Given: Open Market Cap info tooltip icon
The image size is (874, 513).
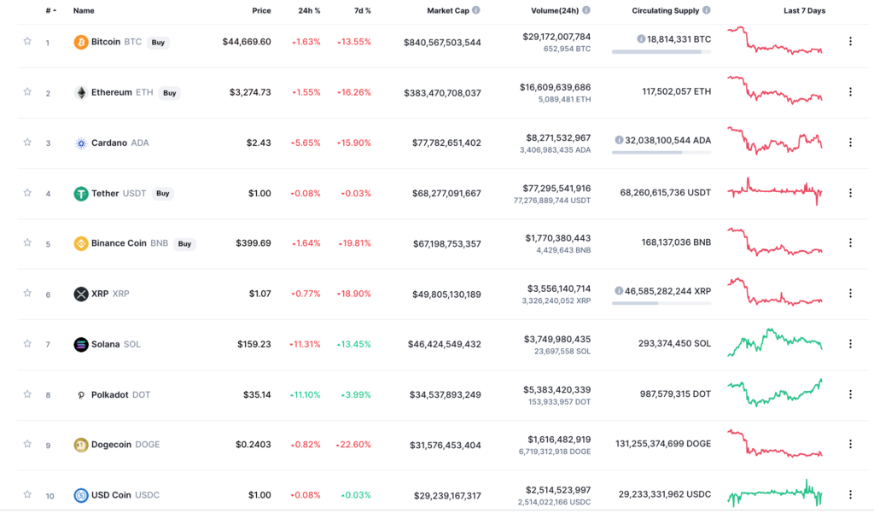Looking at the screenshot, I should 476,10.
